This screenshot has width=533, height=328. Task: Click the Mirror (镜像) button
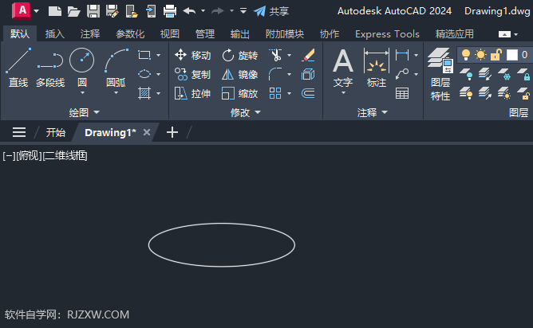pos(239,74)
